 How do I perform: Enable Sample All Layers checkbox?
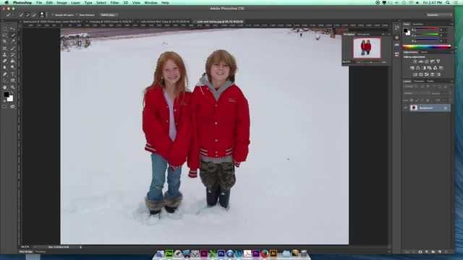tap(52, 14)
